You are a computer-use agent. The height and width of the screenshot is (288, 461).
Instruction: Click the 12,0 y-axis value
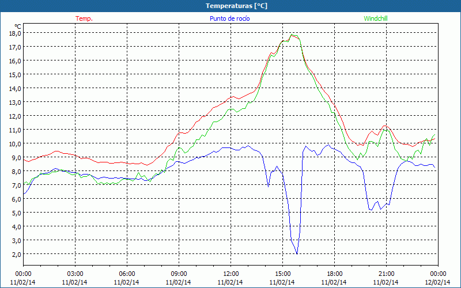pos(15,116)
